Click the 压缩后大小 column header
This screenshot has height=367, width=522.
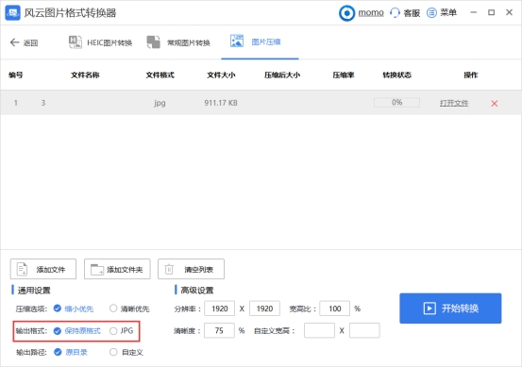(282, 75)
